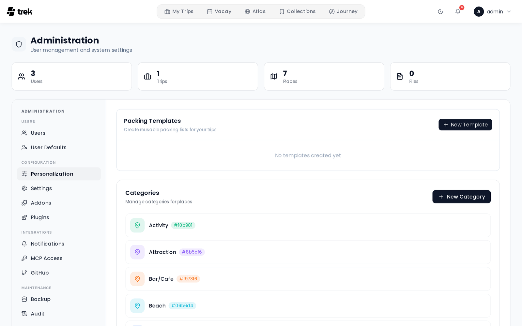
Task: Click the #8b5cf6 color badge
Action: click(x=192, y=252)
